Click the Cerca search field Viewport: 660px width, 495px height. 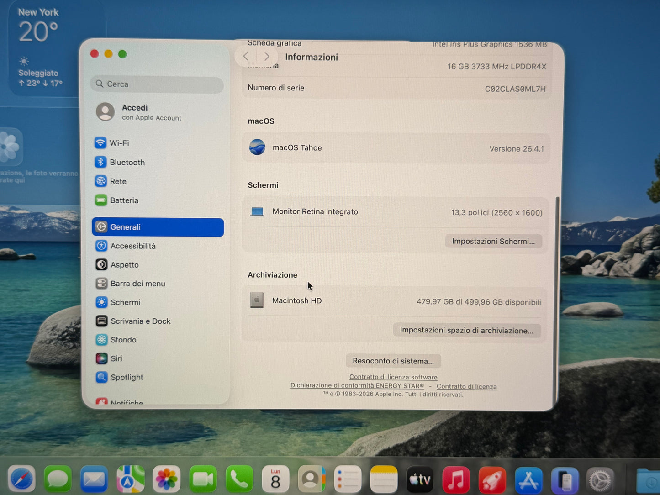click(157, 84)
